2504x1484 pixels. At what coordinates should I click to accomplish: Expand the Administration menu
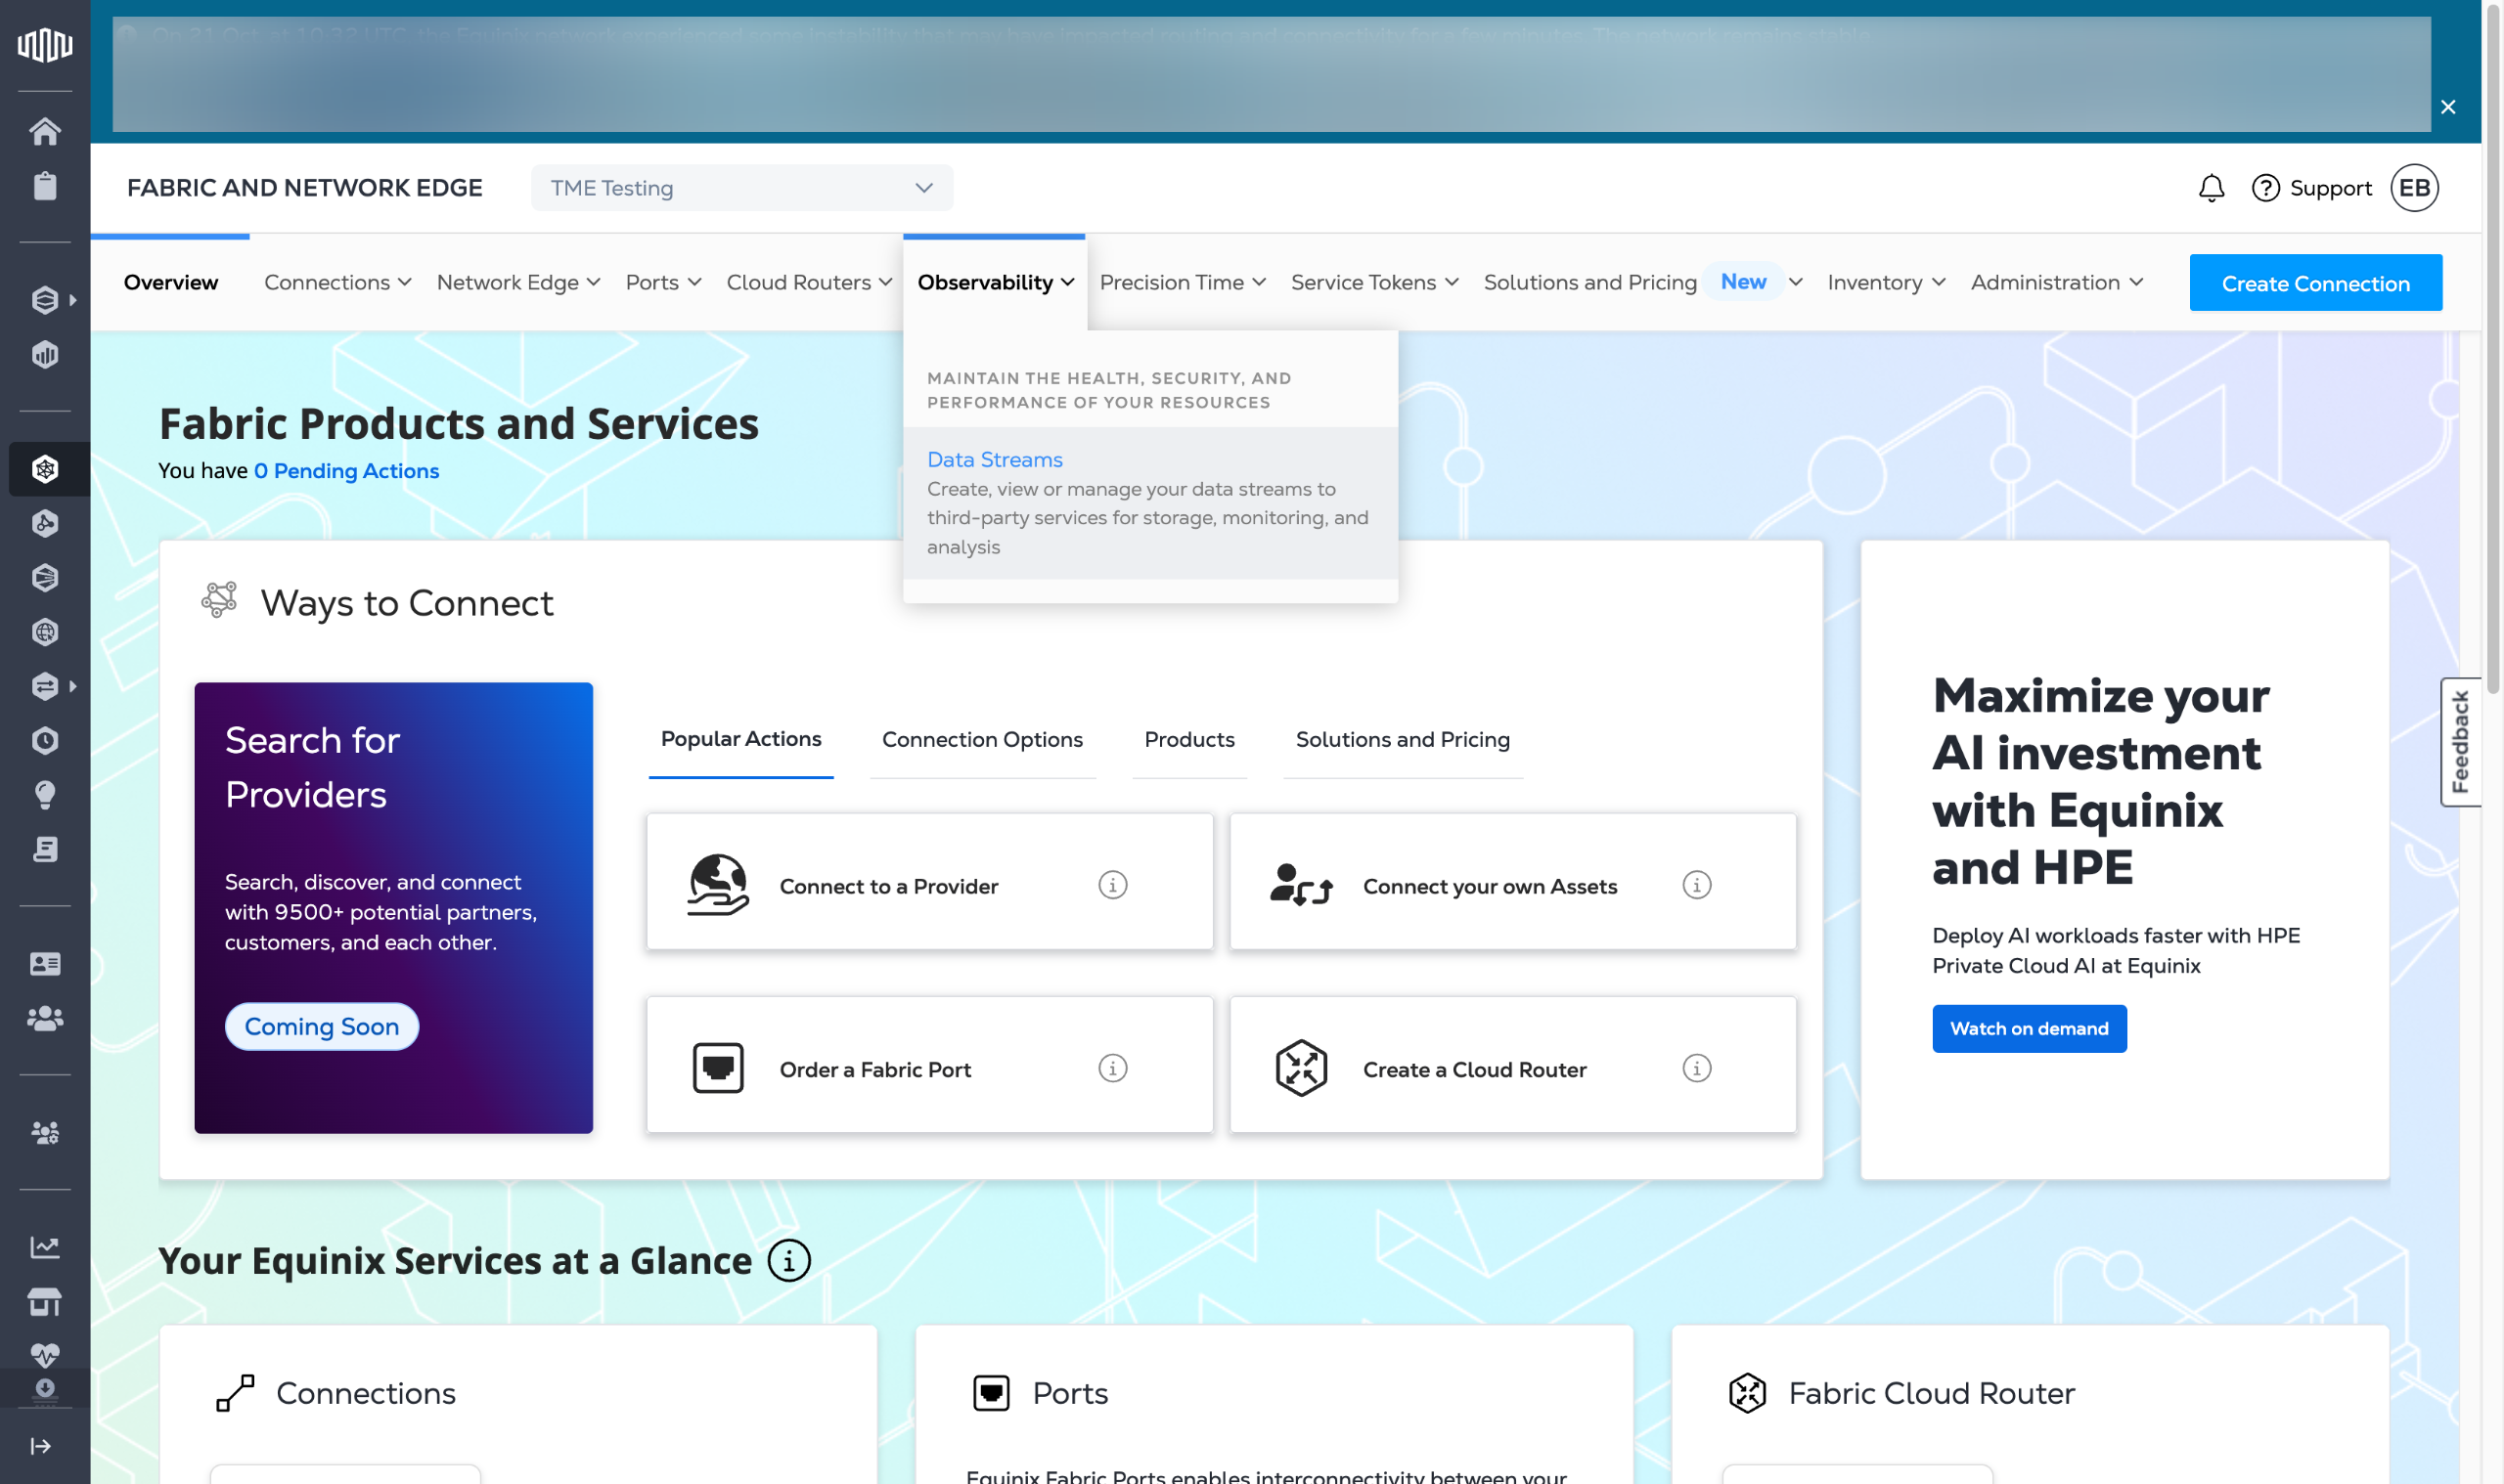click(x=2056, y=283)
